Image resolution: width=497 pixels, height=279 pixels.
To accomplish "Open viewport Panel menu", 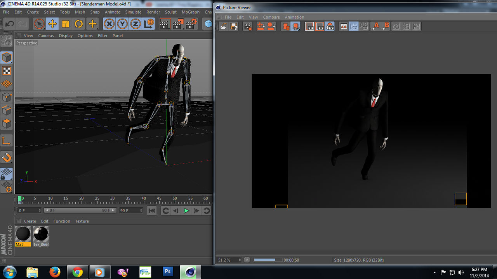I will click(118, 36).
